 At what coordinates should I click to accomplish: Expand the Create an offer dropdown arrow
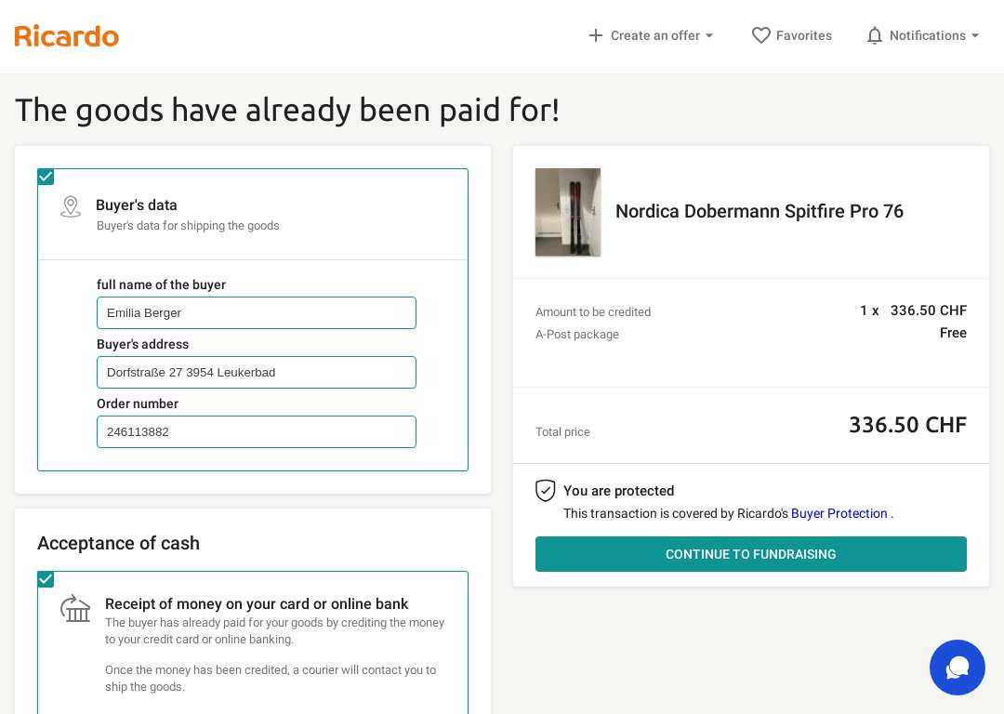[x=709, y=36]
